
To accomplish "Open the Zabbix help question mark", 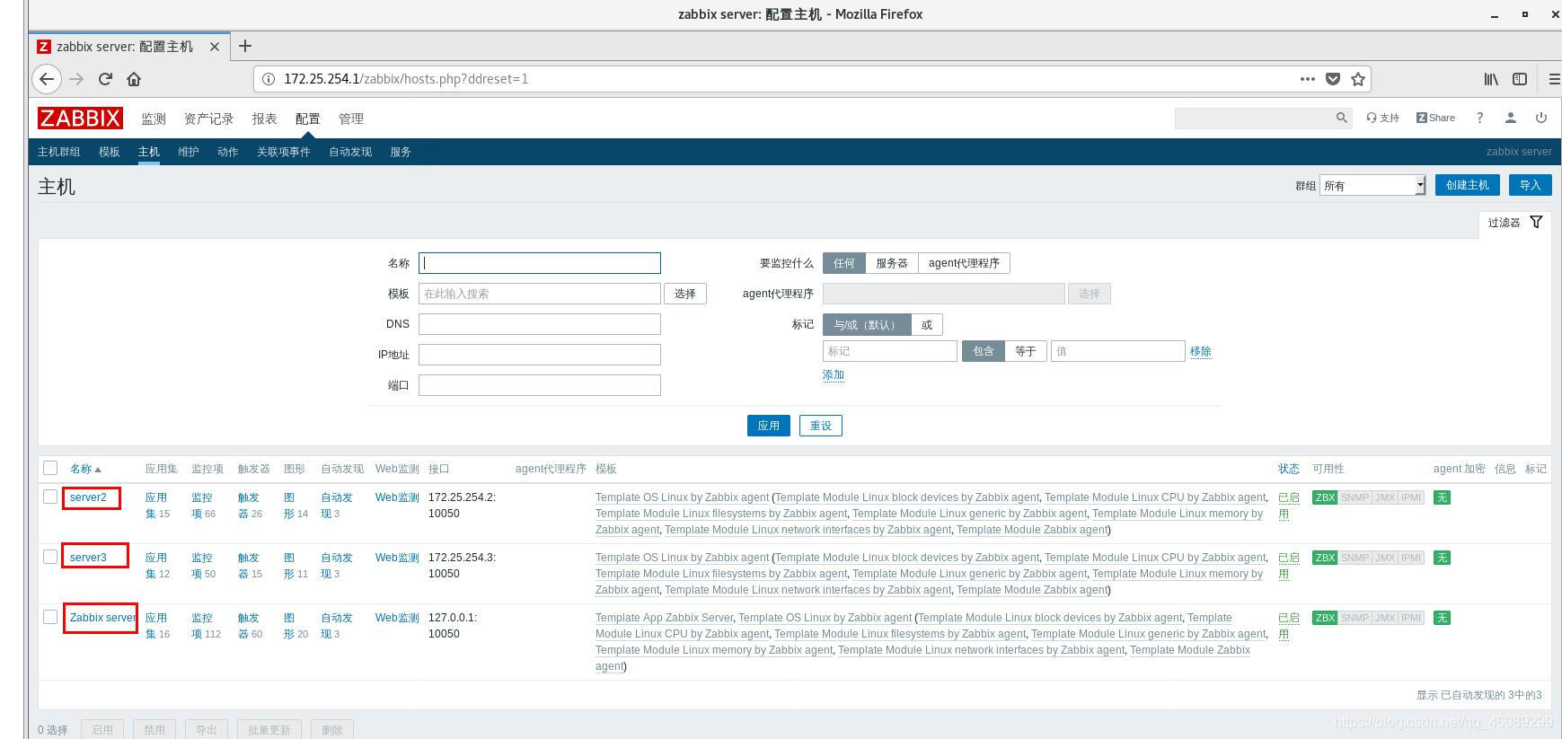I will [x=1479, y=118].
